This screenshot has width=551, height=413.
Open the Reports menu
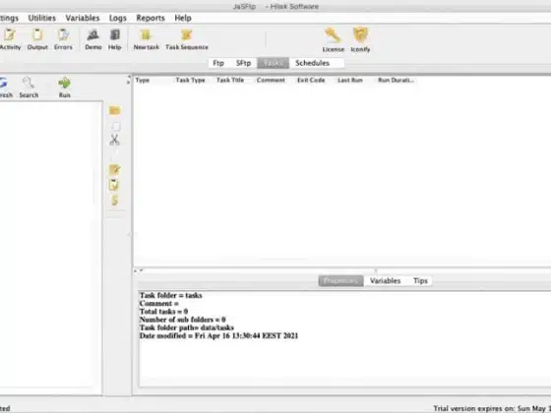(151, 18)
